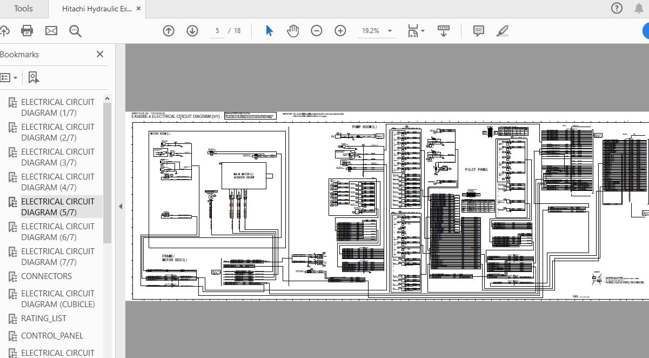The image size is (649, 358).
Task: Switch to the Tools tab
Action: (23, 9)
